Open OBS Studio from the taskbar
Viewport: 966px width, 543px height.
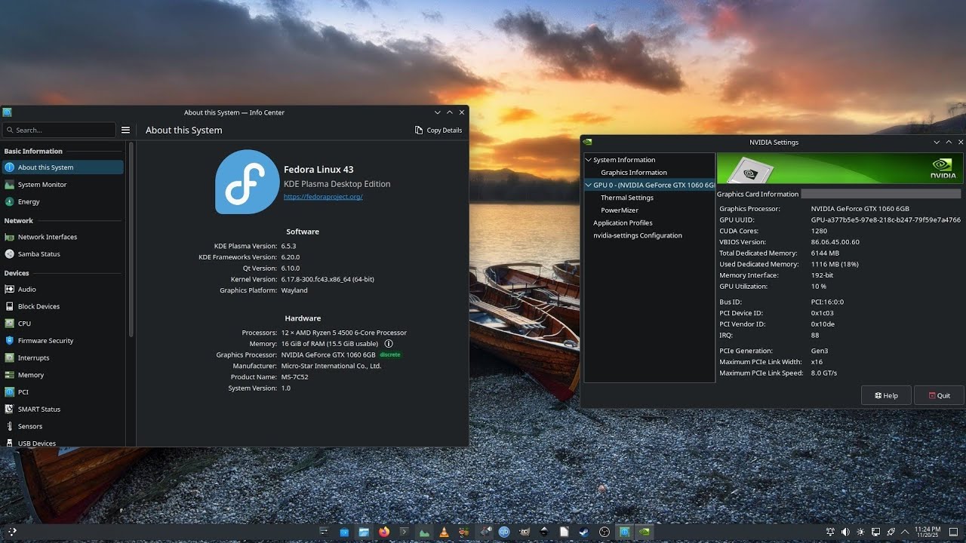[x=605, y=532]
